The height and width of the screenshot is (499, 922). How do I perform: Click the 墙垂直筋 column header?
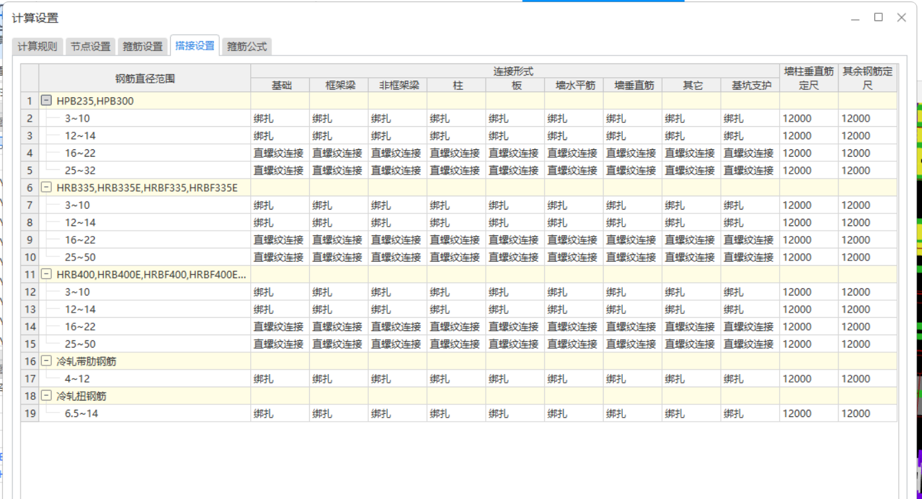click(x=633, y=85)
